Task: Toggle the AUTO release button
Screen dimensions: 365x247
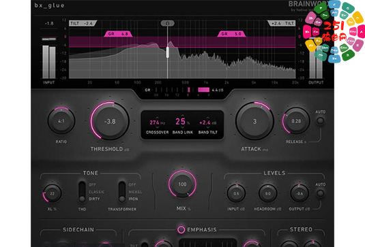Action: 320,120
